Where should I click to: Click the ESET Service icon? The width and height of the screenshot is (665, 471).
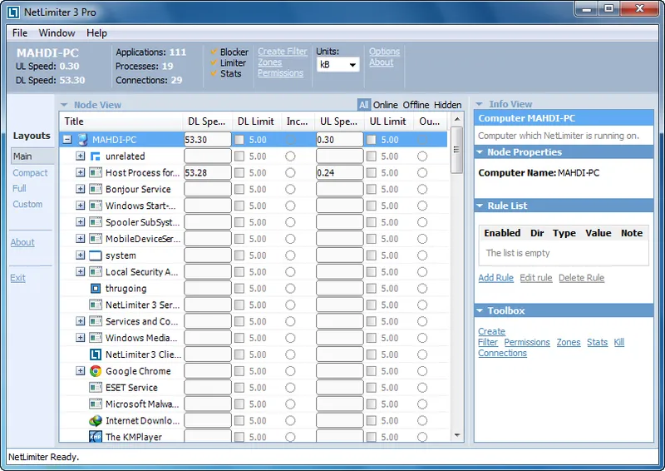coord(96,387)
